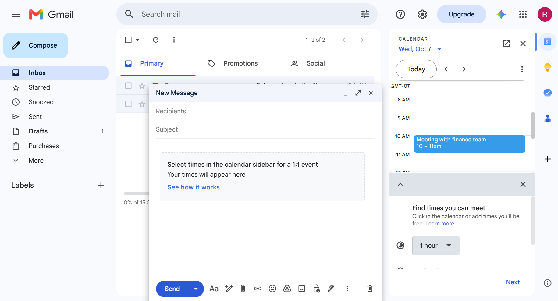Insert photo in message
The height and width of the screenshot is (301, 558).
pyautogui.click(x=302, y=289)
